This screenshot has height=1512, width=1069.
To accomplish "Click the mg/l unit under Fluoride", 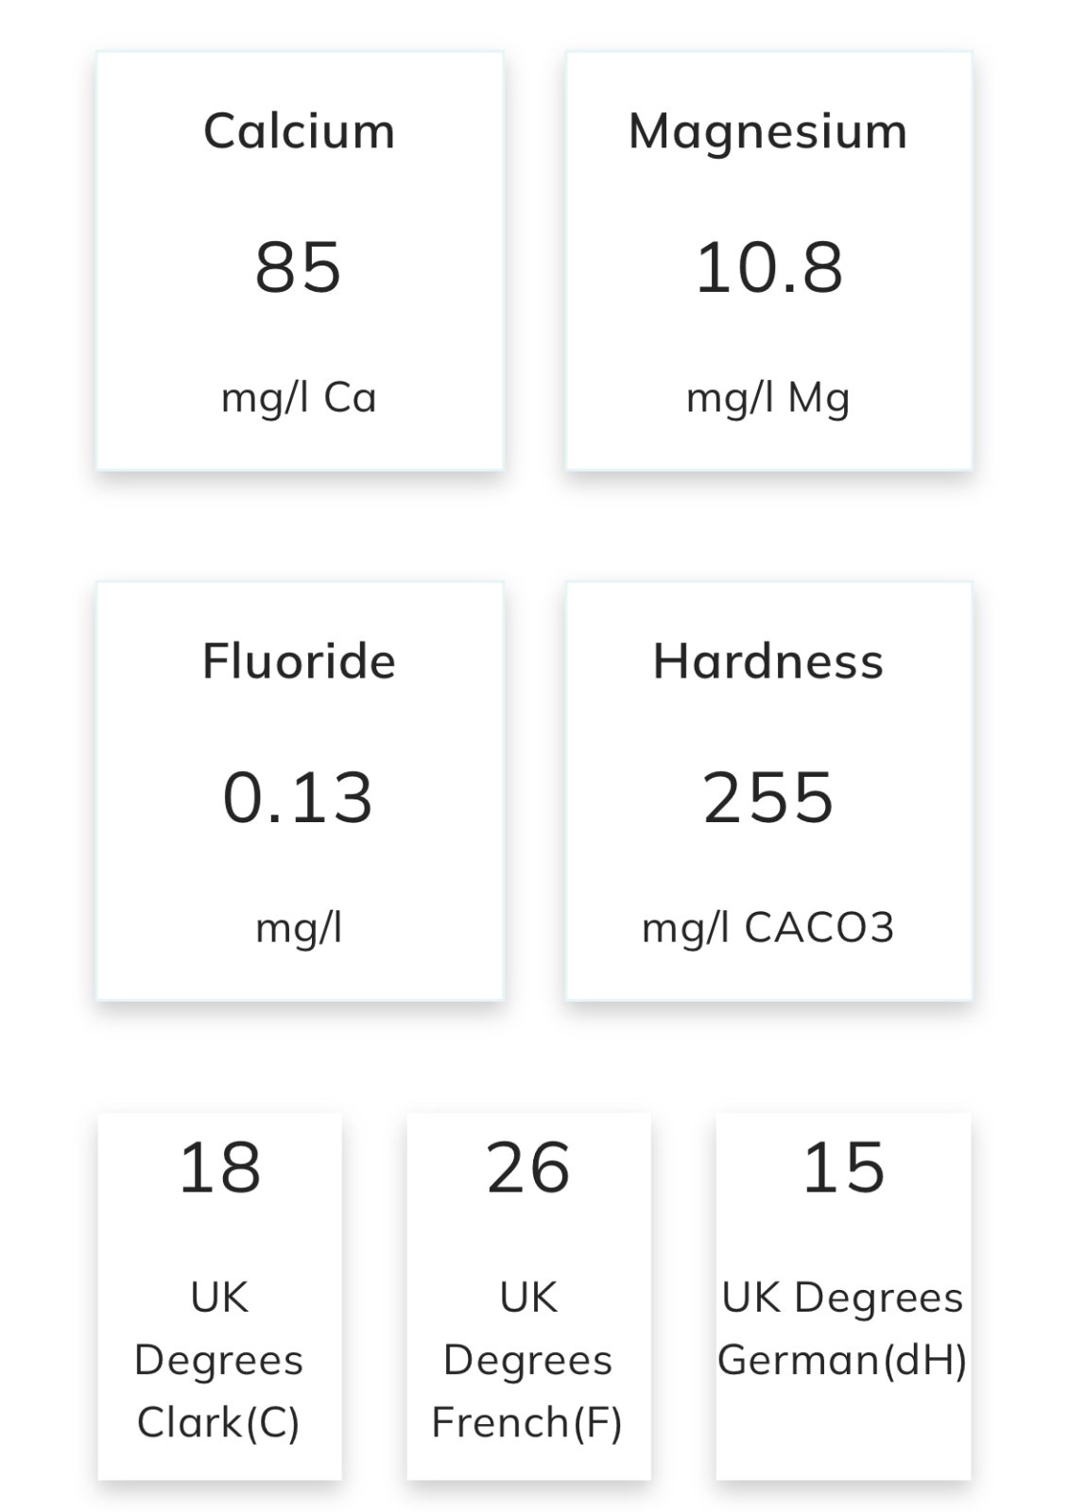I will 299,927.
